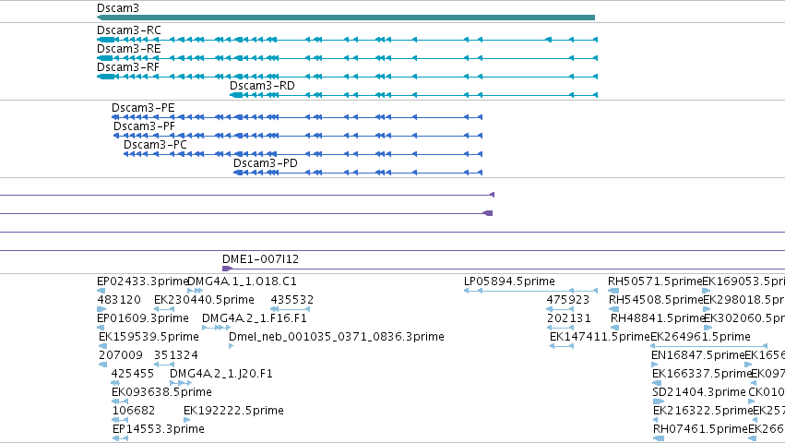Select EK192222.5prime EST

[x=233, y=411]
